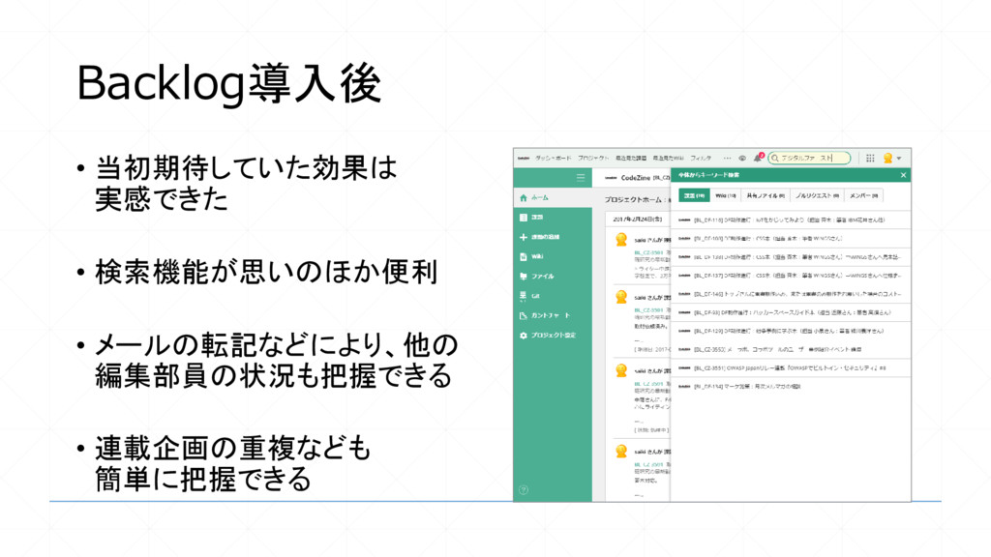
Task: Open search result BL_DF-129
Action: tap(791, 331)
